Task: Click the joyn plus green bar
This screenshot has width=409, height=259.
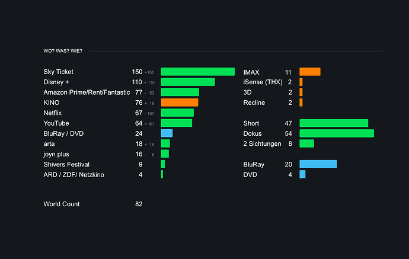Action: point(165,154)
